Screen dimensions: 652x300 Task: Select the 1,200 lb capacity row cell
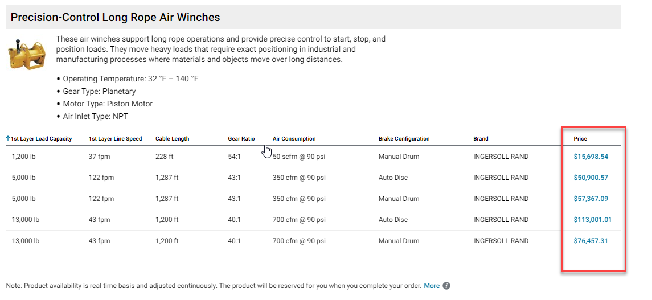[23, 157]
